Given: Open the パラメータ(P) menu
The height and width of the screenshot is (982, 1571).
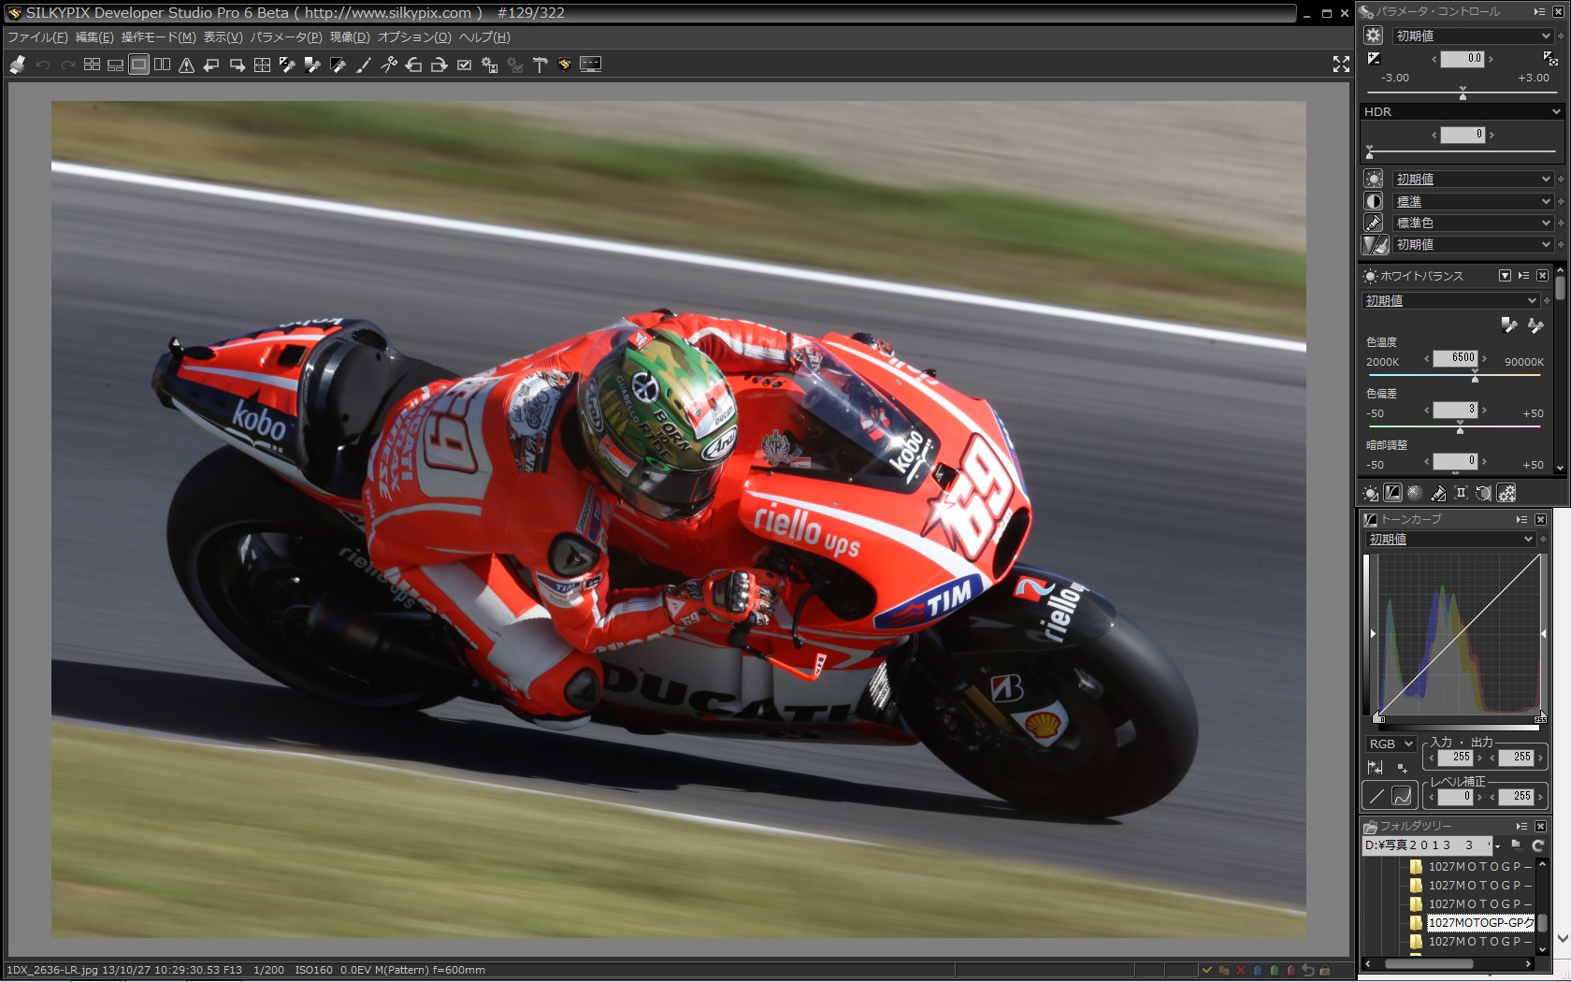Looking at the screenshot, I should pos(285,37).
